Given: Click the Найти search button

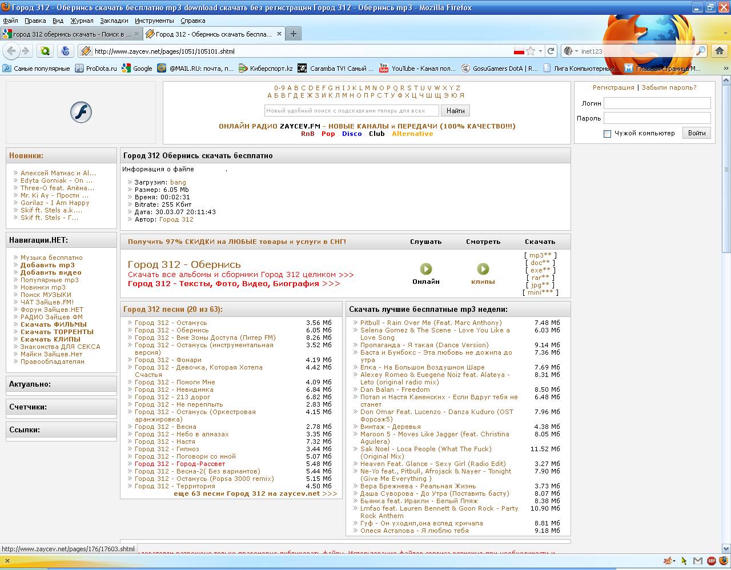Looking at the screenshot, I should (455, 111).
